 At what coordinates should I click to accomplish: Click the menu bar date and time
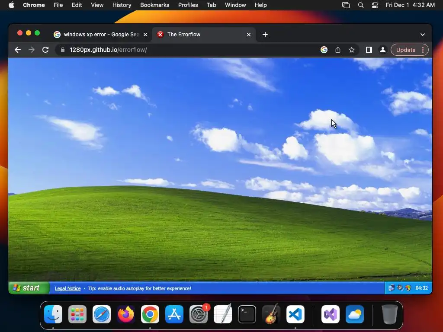point(410,5)
